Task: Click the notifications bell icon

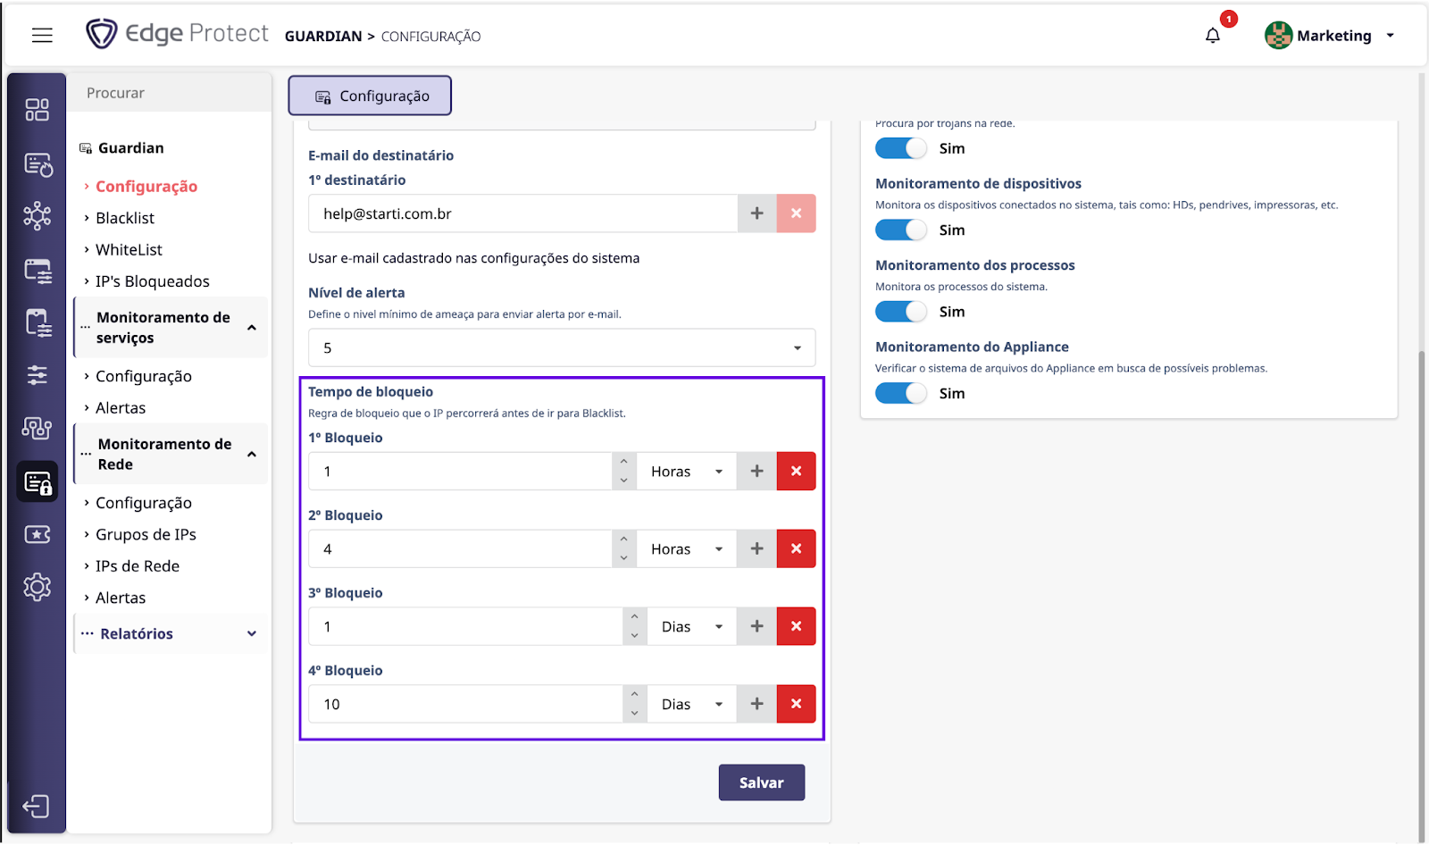Action: pyautogui.click(x=1212, y=36)
